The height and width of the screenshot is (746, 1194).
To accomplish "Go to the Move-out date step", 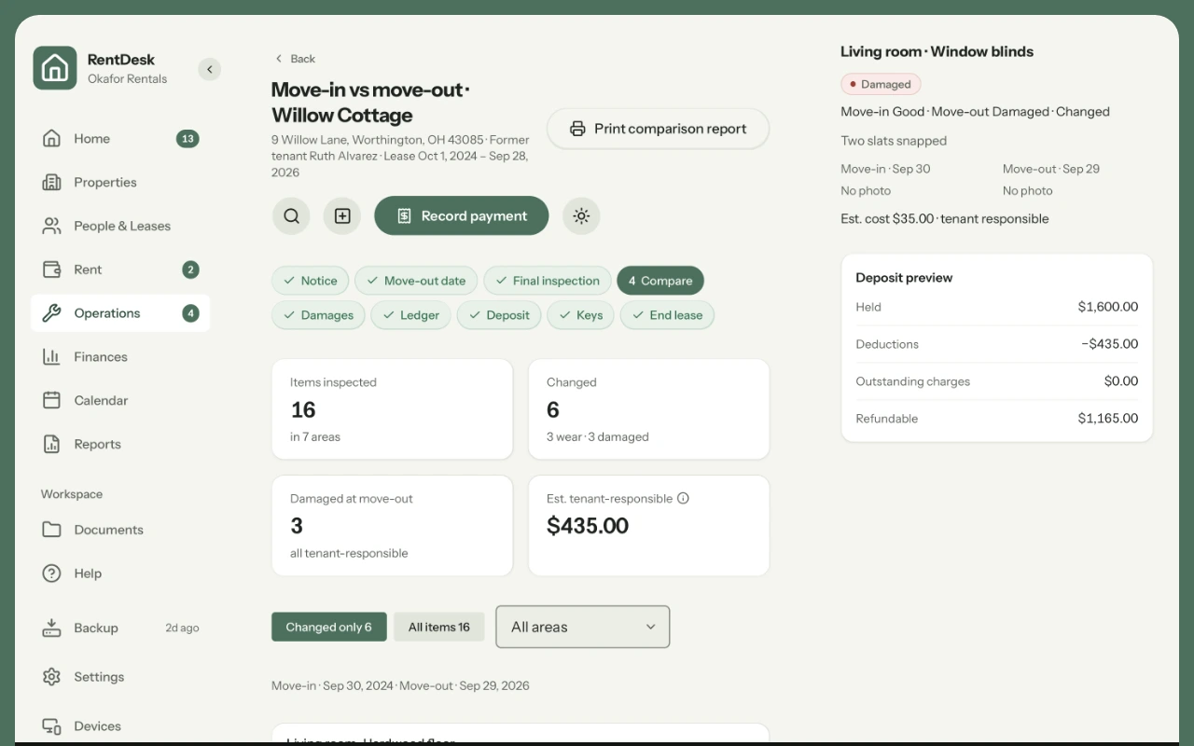I will pos(416,281).
